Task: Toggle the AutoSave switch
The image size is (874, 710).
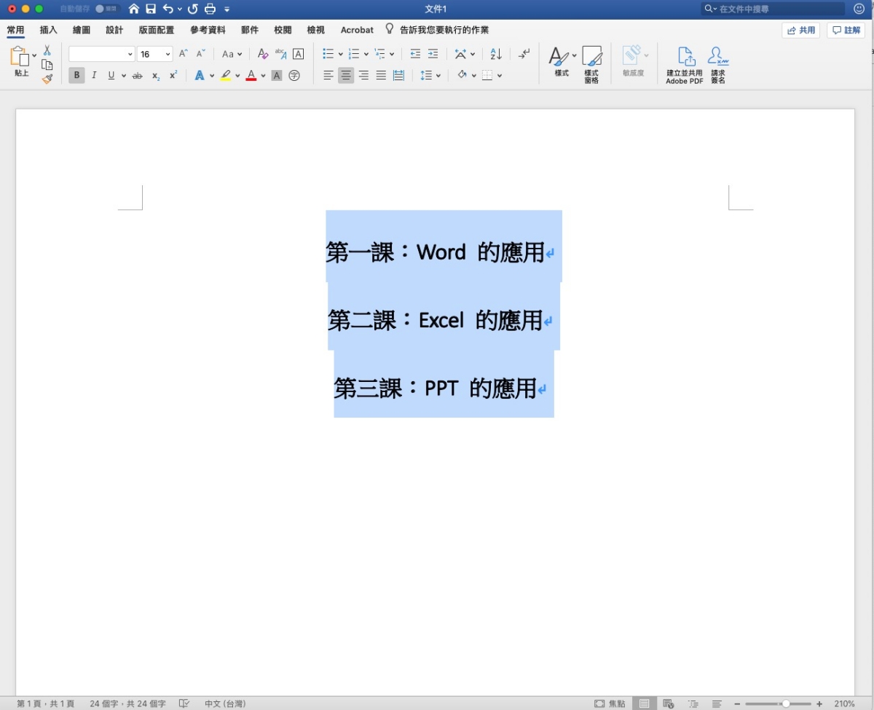Action: (x=108, y=9)
